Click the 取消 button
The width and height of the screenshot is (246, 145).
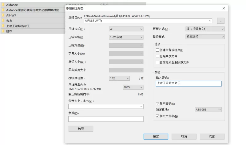184,136
